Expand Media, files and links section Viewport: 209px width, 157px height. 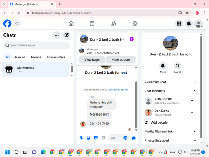[x=170, y=131]
